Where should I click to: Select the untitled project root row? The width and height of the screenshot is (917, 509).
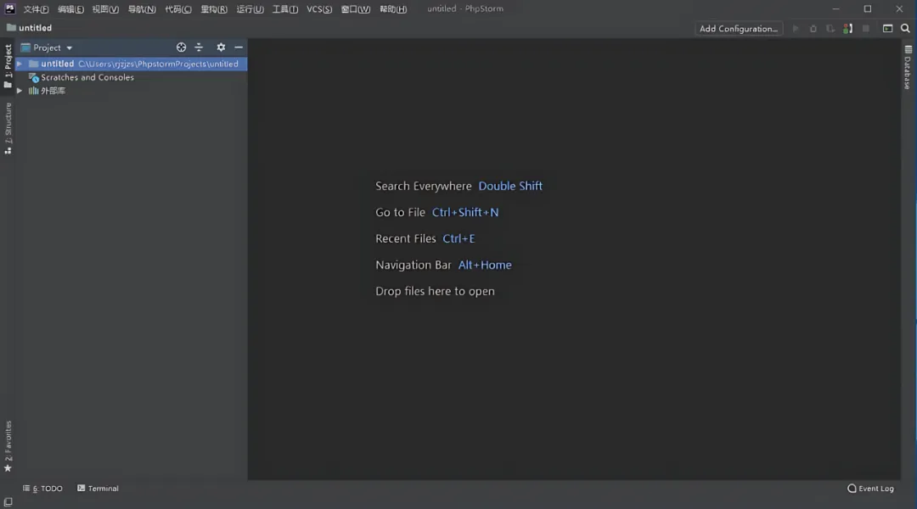click(x=132, y=64)
